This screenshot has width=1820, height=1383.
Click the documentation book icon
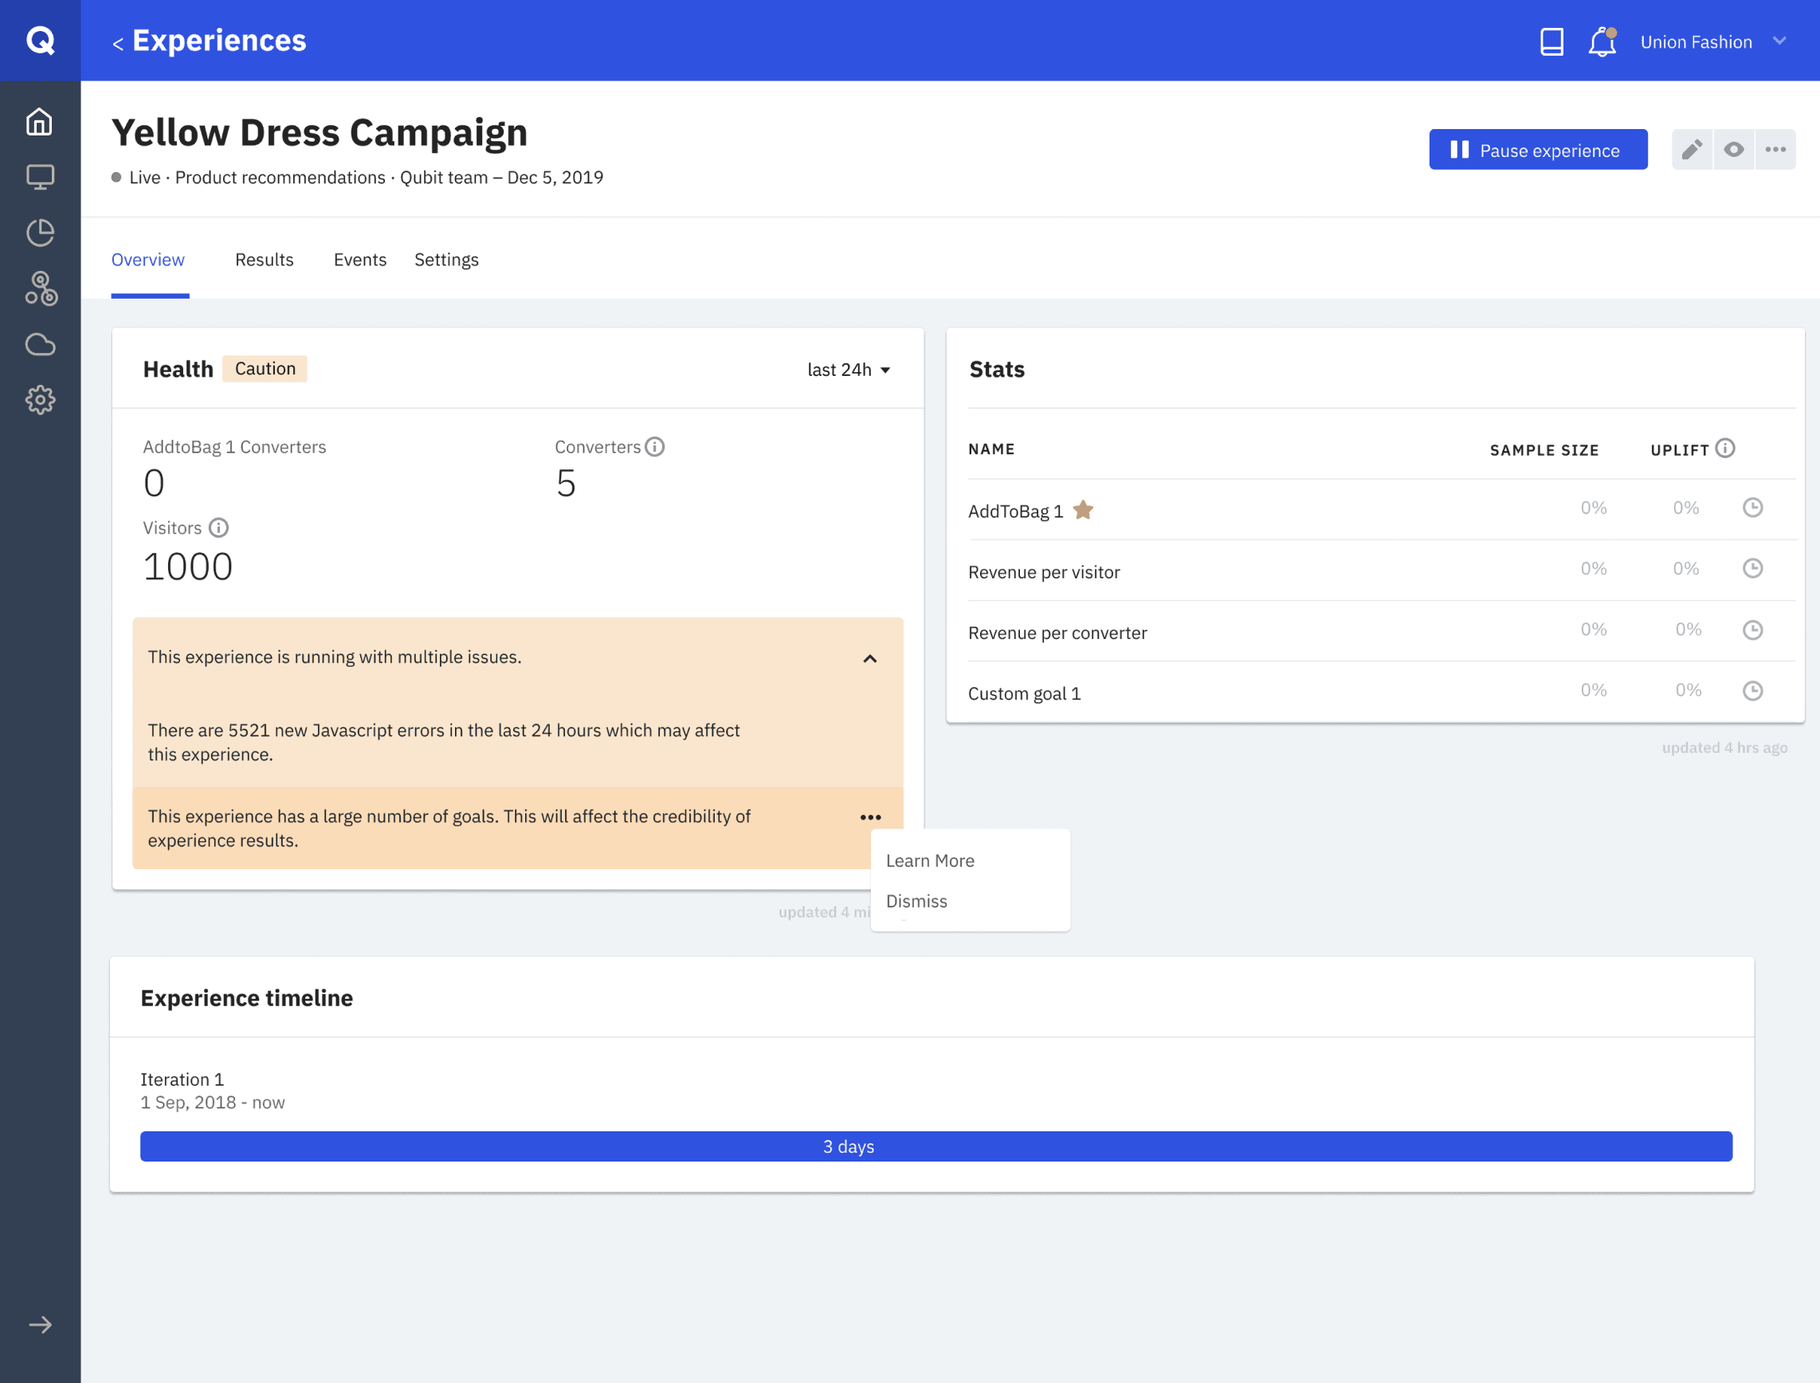[1551, 41]
